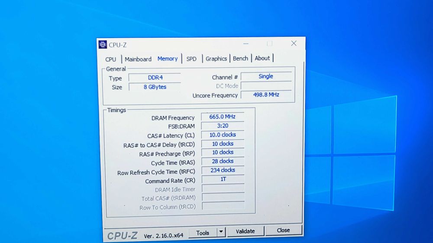Click the Tools button
Image resolution: width=433 pixels, height=243 pixels.
point(203,233)
